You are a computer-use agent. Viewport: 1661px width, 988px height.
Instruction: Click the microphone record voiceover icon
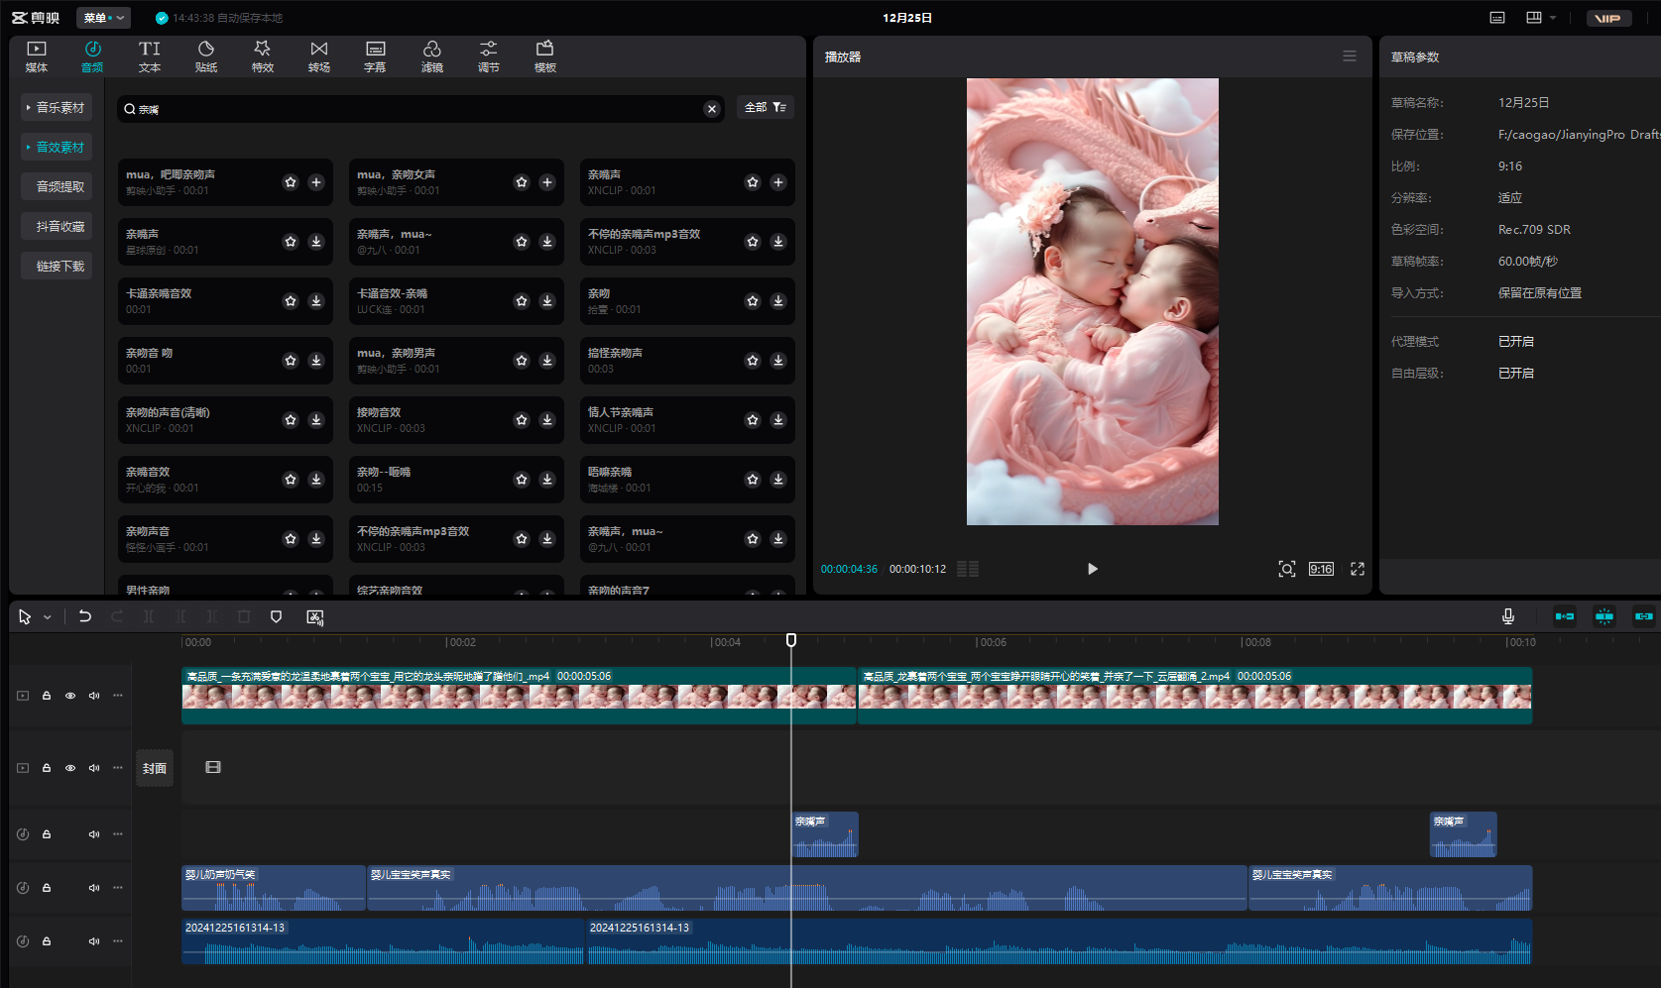click(x=1507, y=616)
